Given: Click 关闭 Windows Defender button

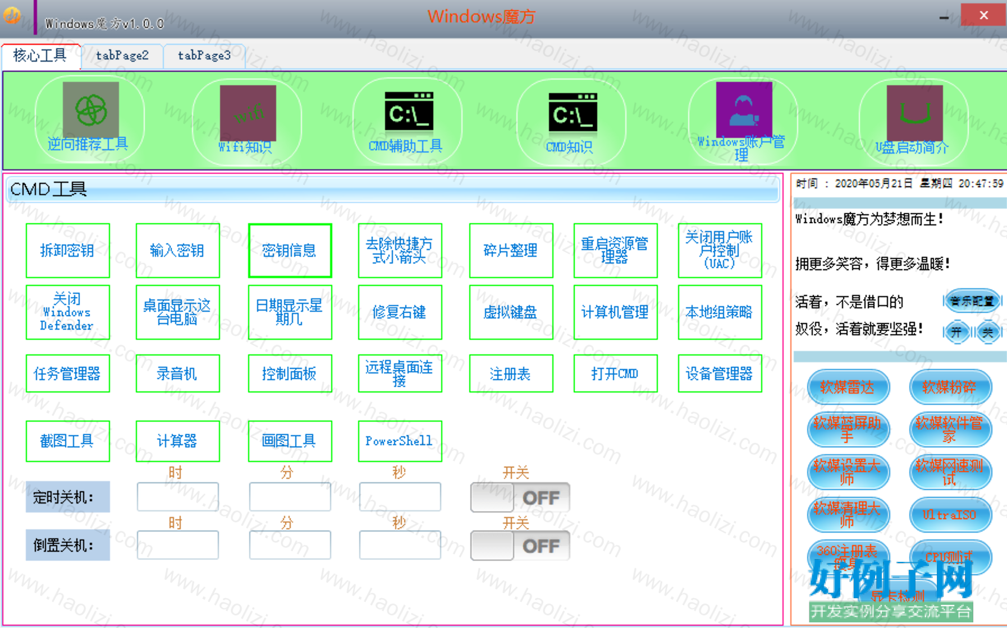Looking at the screenshot, I should pyautogui.click(x=67, y=312).
